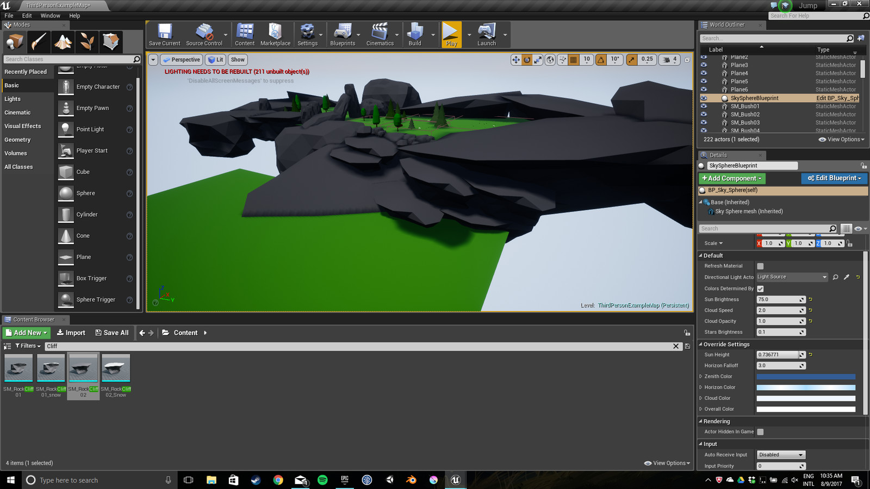Open Lit view mode dropdown
Image resolution: width=870 pixels, height=489 pixels.
coord(216,60)
